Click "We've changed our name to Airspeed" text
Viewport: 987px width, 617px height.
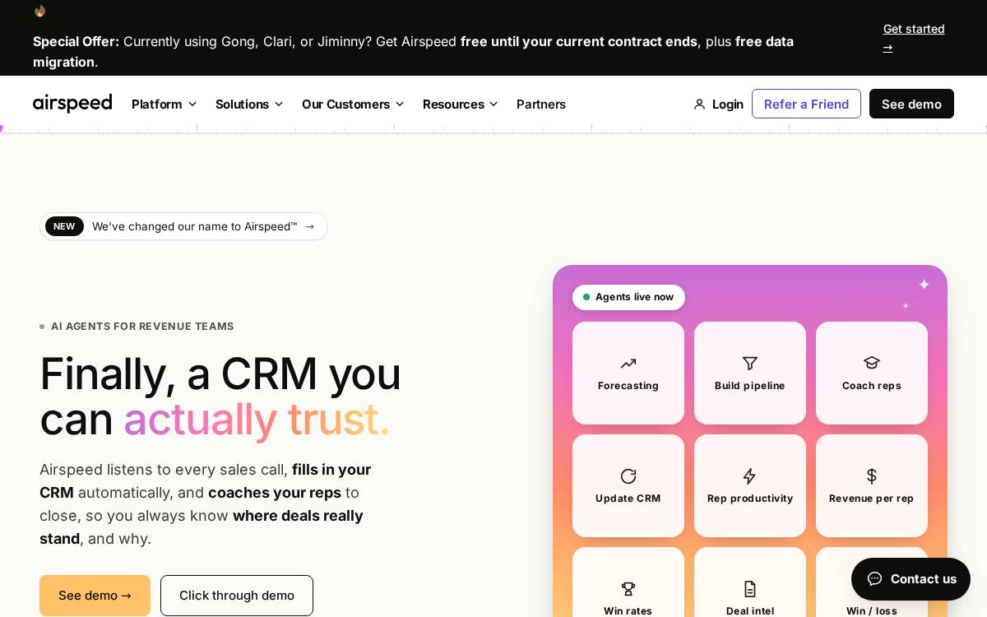[194, 226]
